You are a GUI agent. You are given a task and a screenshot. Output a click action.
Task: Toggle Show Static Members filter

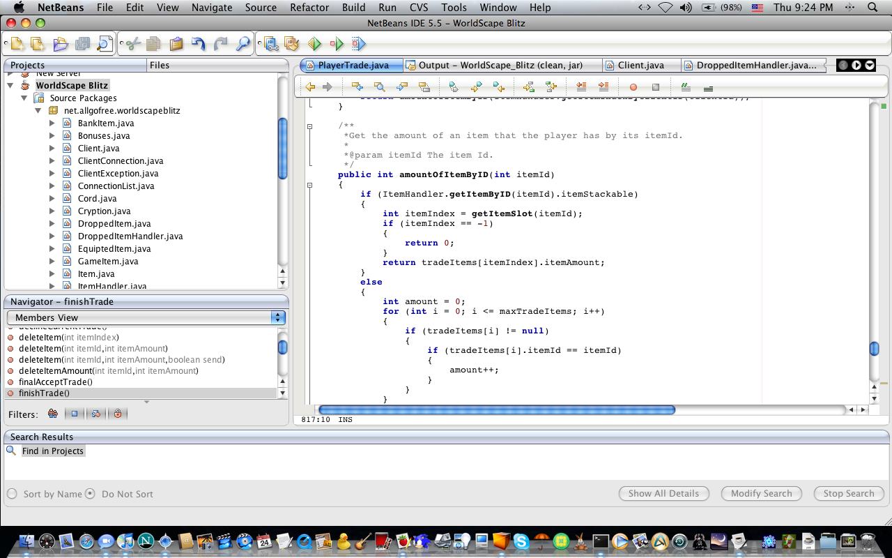[x=95, y=414]
